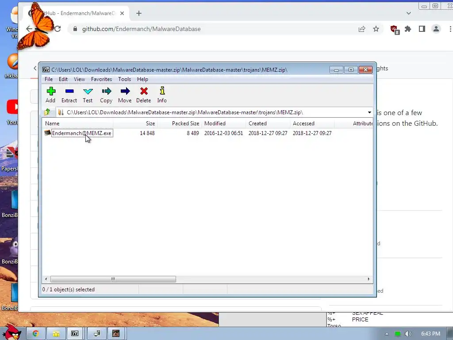Viewport: 453px width, 340px height.
Task: Sort by the Name column header
Action: pyautogui.click(x=77, y=124)
